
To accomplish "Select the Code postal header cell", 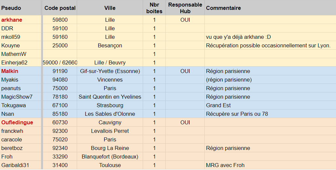I will coord(60,8).
